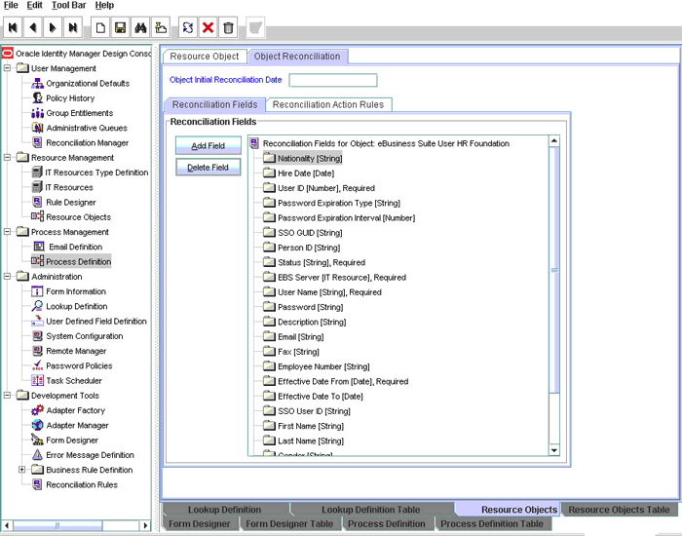
Task: Select the Object Reconciliation tab
Action: (297, 57)
